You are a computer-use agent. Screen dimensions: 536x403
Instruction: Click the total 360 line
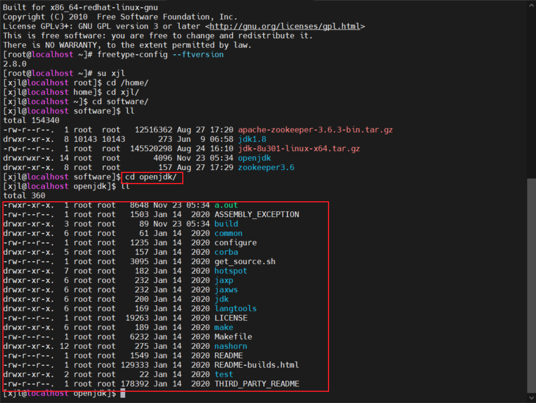pos(24,196)
